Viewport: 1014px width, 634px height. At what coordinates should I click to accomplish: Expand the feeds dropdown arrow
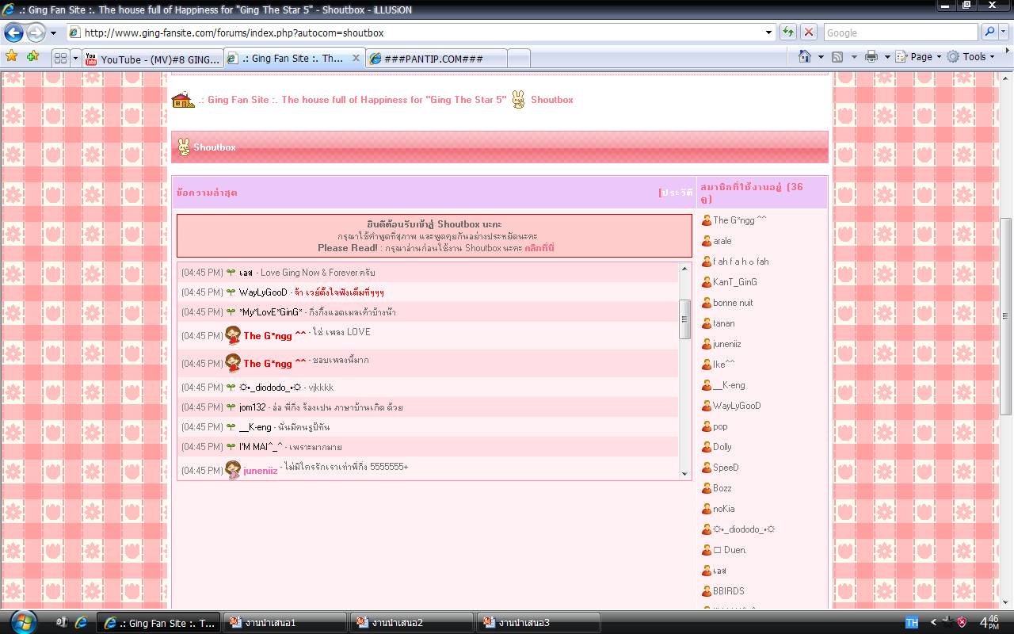click(x=854, y=57)
